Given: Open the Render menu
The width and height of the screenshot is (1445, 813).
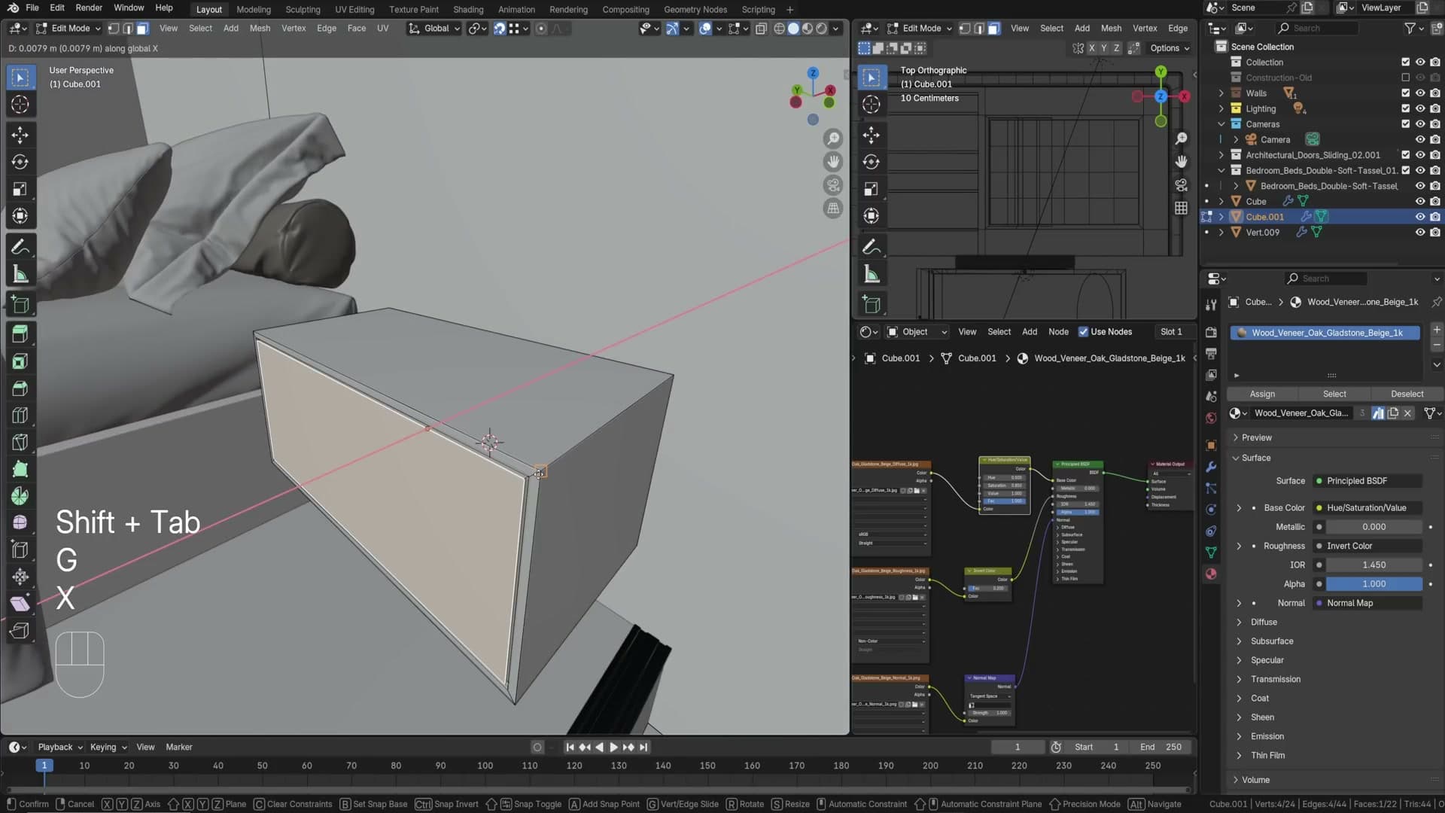Looking at the screenshot, I should pos(89,8).
